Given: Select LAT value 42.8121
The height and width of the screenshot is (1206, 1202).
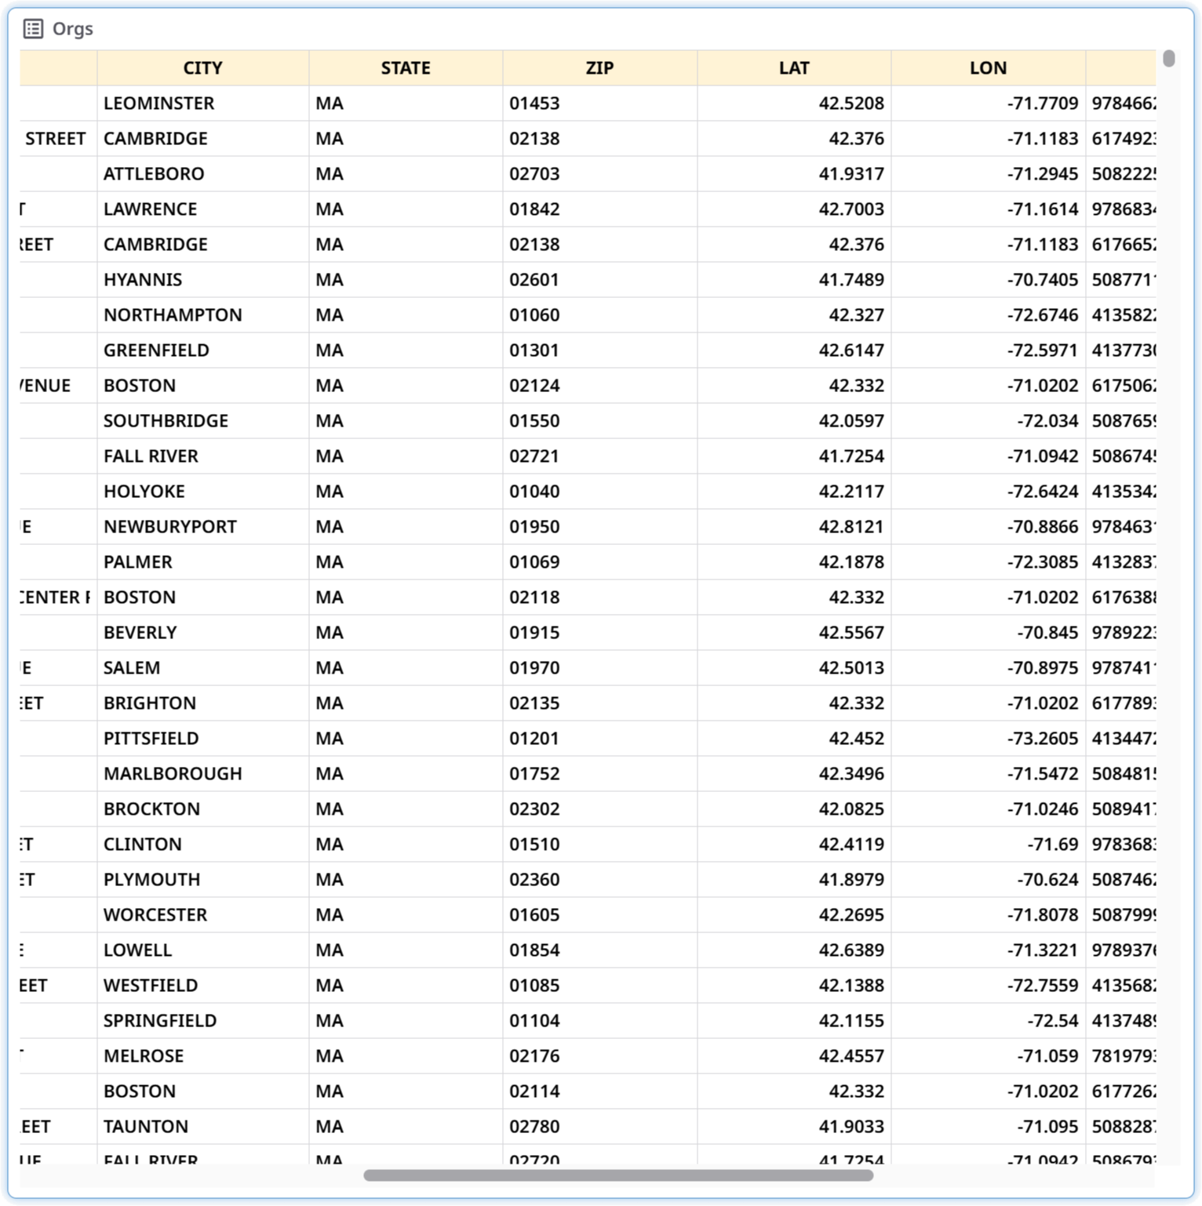Looking at the screenshot, I should point(794,527).
